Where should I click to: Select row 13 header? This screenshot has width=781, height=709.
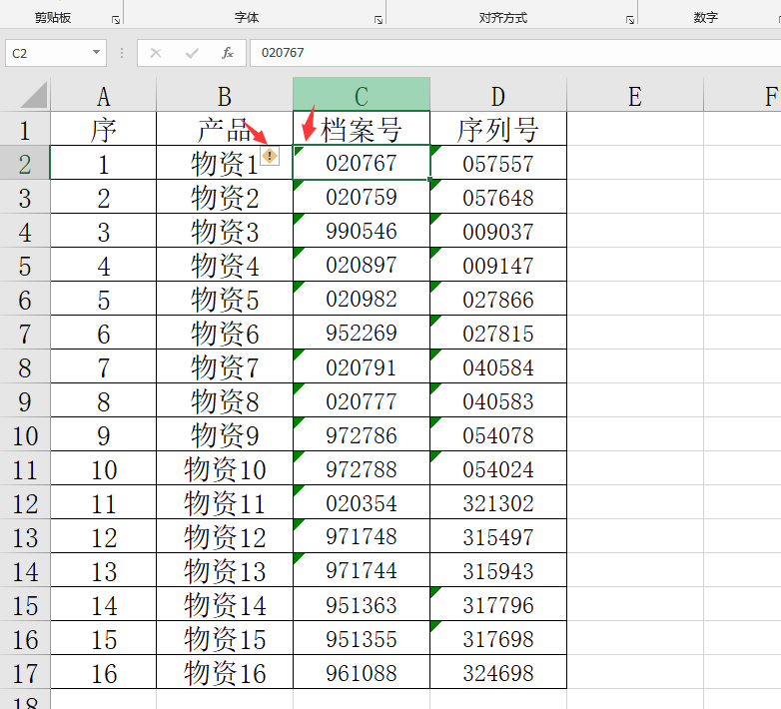tap(25, 536)
